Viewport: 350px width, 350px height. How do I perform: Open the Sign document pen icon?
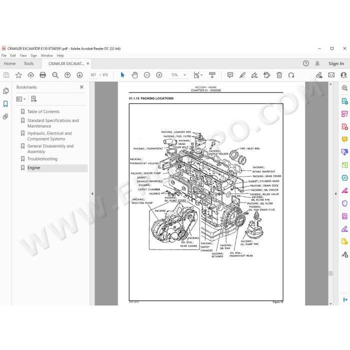point(254,75)
